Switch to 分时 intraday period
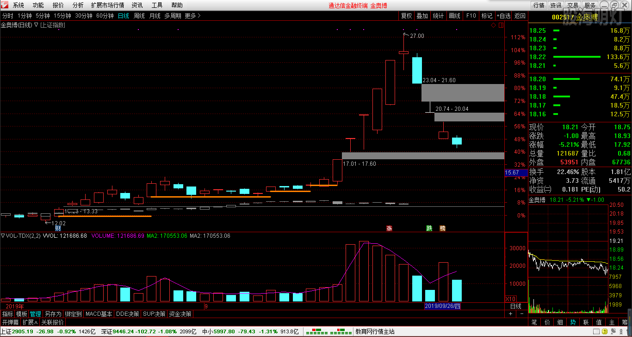 point(7,16)
